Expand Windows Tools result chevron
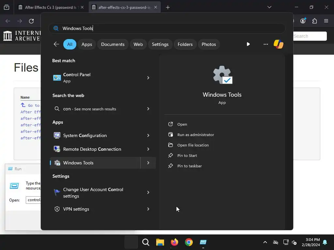The height and width of the screenshot is (250, 334). tap(148, 163)
